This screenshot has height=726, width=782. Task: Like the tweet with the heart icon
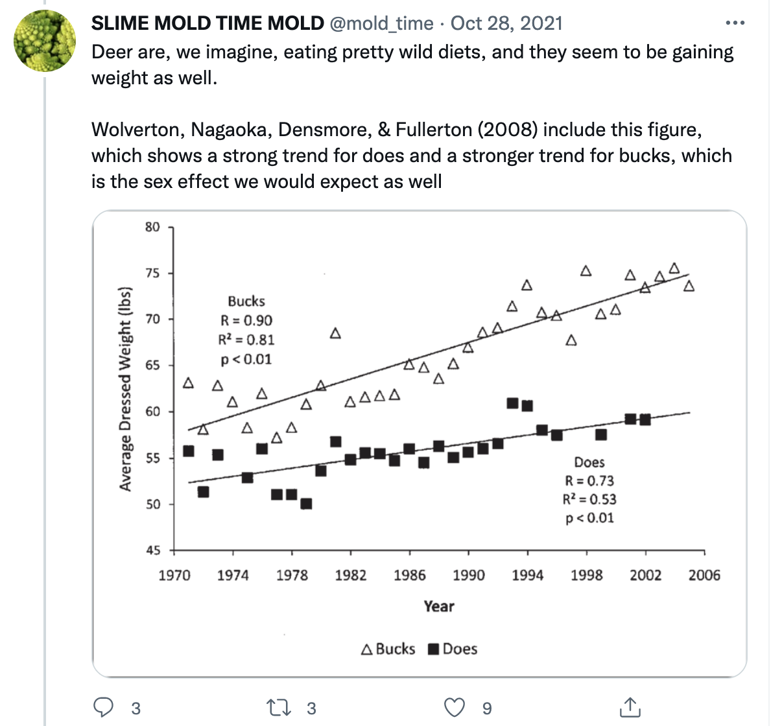(x=454, y=707)
